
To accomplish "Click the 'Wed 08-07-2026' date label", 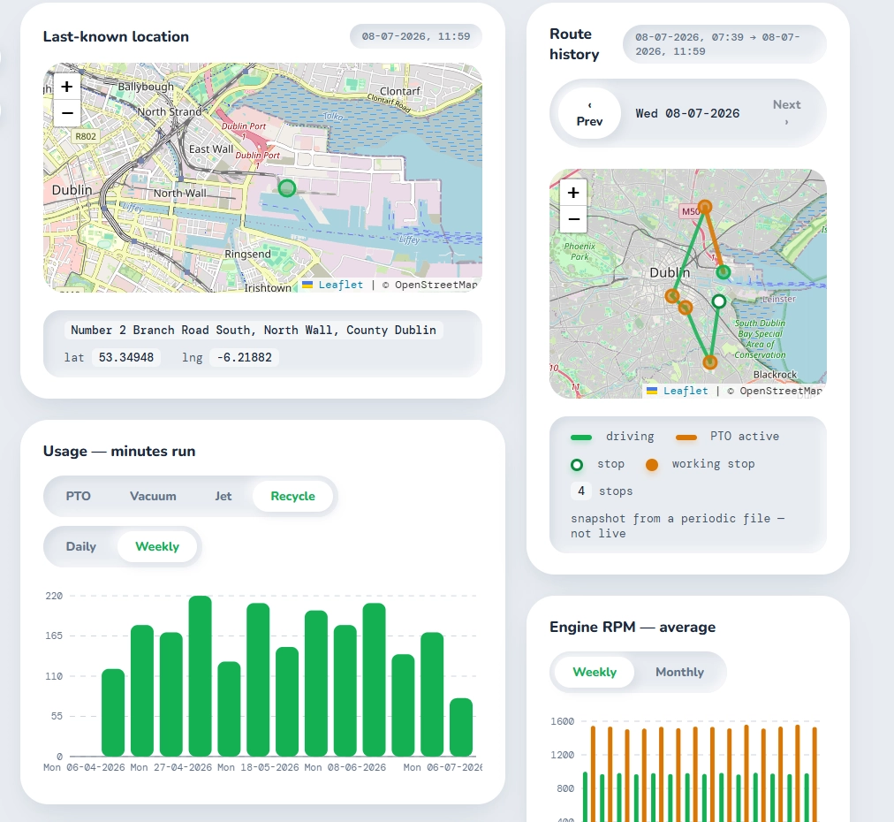I will click(x=687, y=113).
